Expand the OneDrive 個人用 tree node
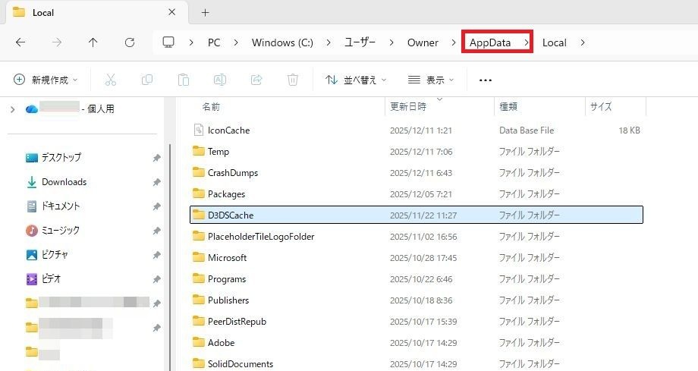 [12, 109]
